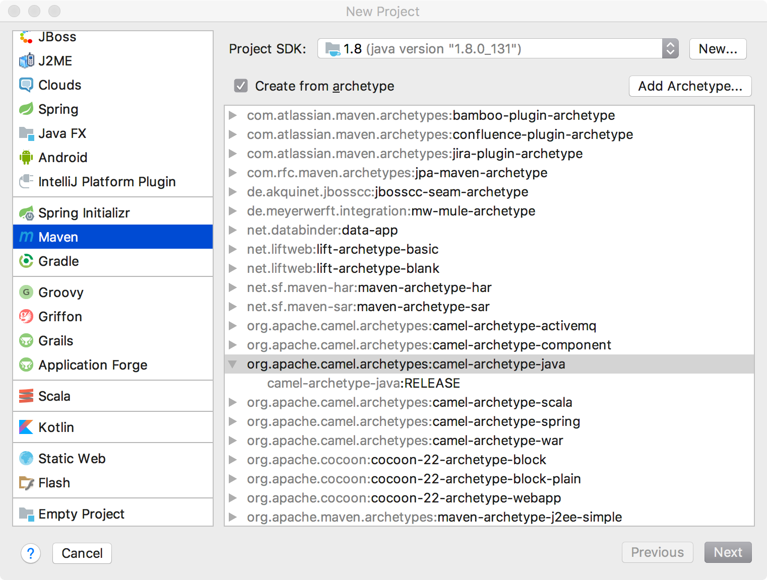The image size is (767, 580).
Task: Select Groovy project type
Action: click(x=60, y=292)
